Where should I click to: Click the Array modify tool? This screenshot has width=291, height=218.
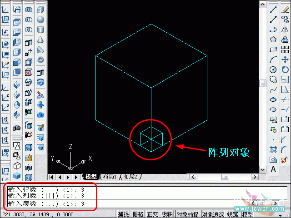(x=285, y=50)
